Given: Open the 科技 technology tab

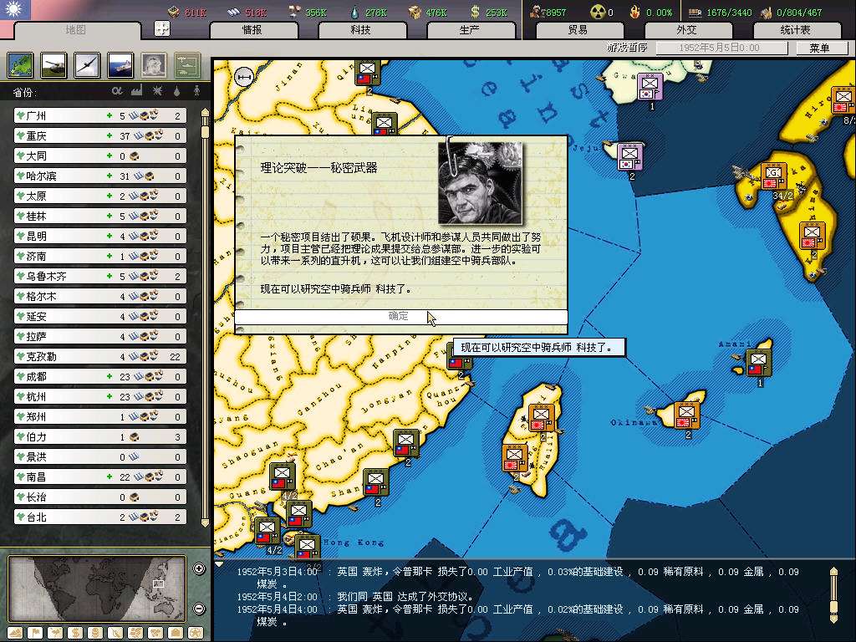Looking at the screenshot, I should point(360,30).
